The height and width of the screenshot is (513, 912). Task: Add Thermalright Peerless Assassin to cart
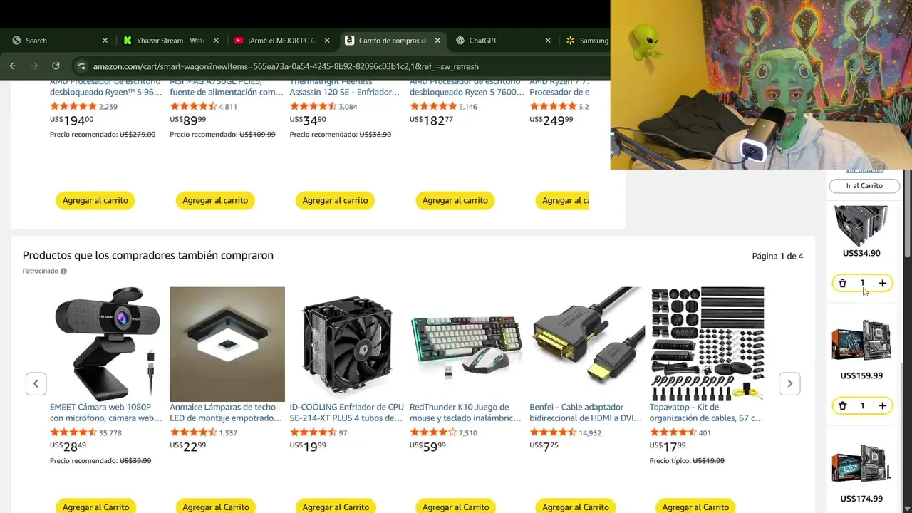335,200
